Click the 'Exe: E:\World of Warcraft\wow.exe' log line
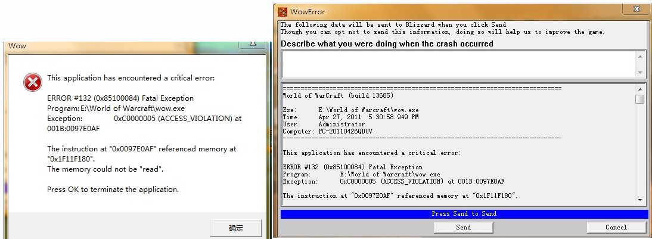This screenshot has width=652, height=239. coord(350,110)
